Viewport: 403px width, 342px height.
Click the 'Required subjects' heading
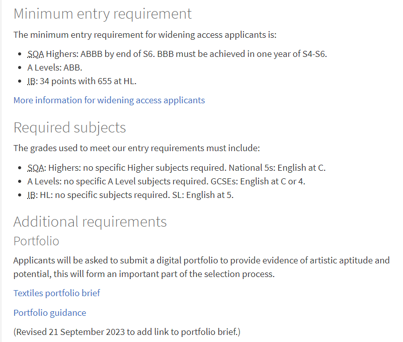tap(69, 127)
